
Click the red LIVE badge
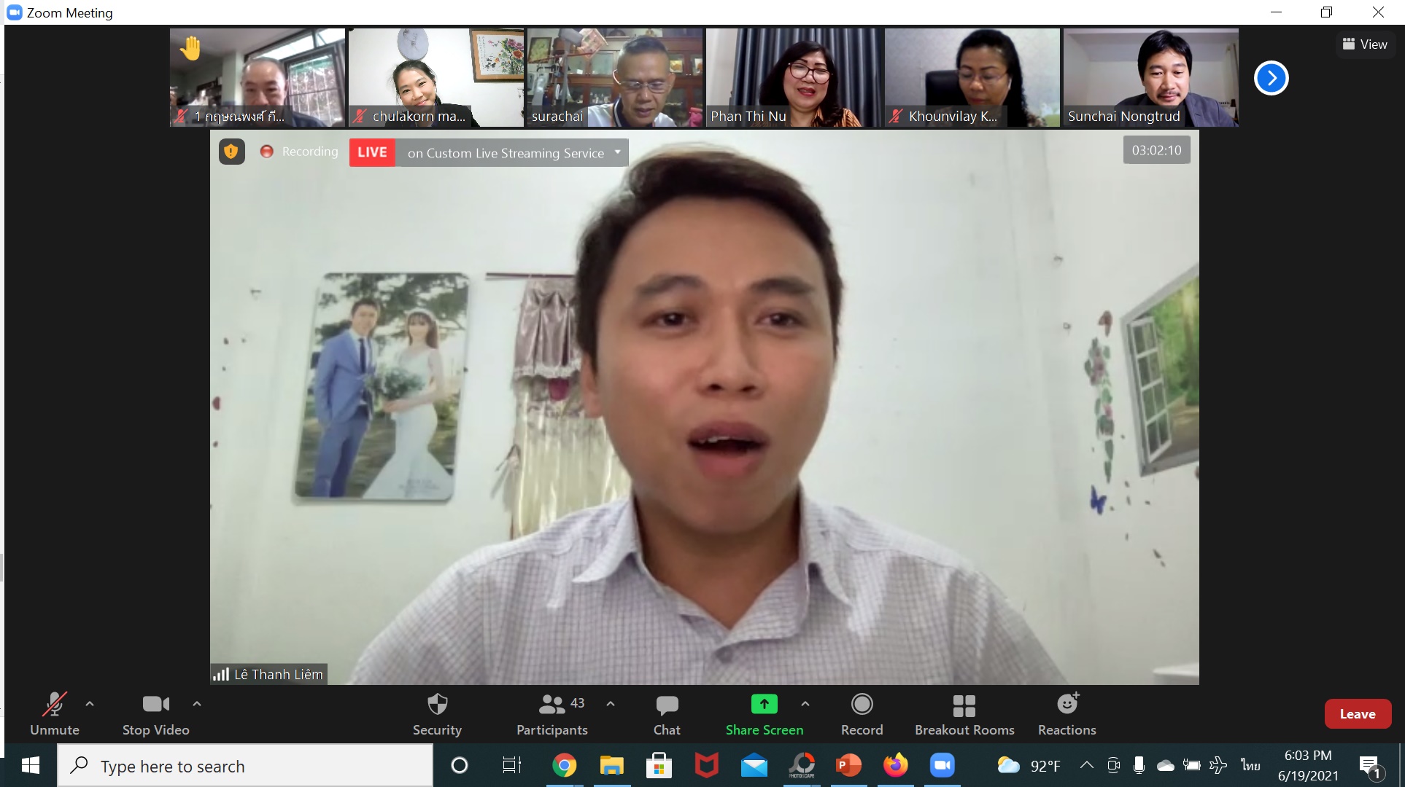372,152
